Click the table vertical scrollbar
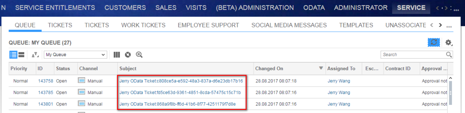Screen dimensions: 465x113 tap(450, 92)
